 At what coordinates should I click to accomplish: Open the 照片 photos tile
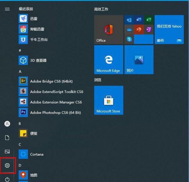139,60
